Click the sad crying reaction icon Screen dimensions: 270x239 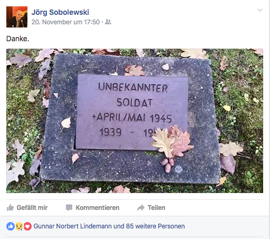coord(19,226)
